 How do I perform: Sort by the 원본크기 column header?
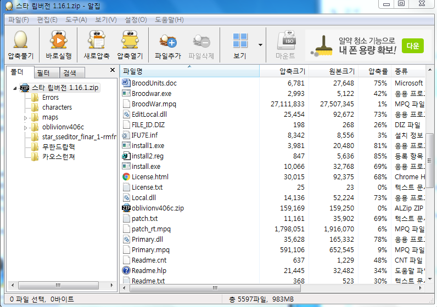(x=333, y=71)
